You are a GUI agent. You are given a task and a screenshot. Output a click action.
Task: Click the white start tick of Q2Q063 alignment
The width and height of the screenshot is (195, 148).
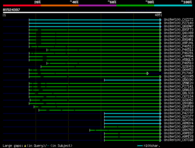pyautogui.click(x=41, y=67)
